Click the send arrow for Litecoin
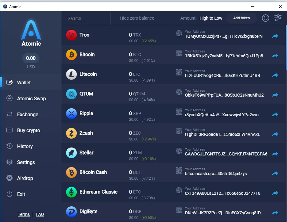The image size is (287, 222). 275,75
